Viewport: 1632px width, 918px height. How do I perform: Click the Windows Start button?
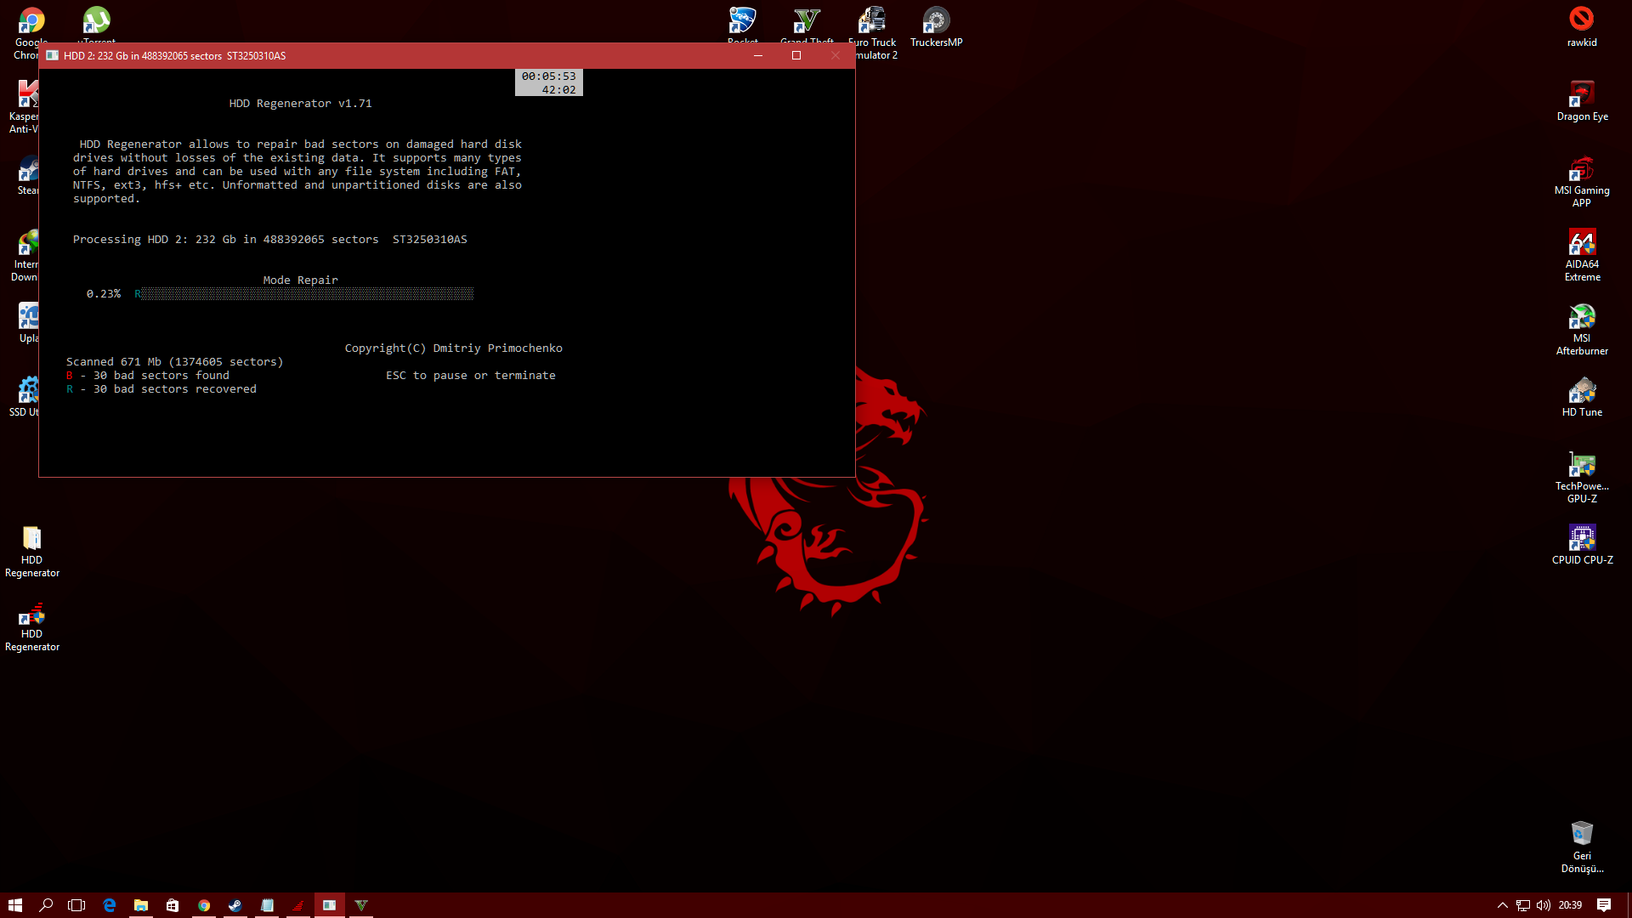coord(15,905)
